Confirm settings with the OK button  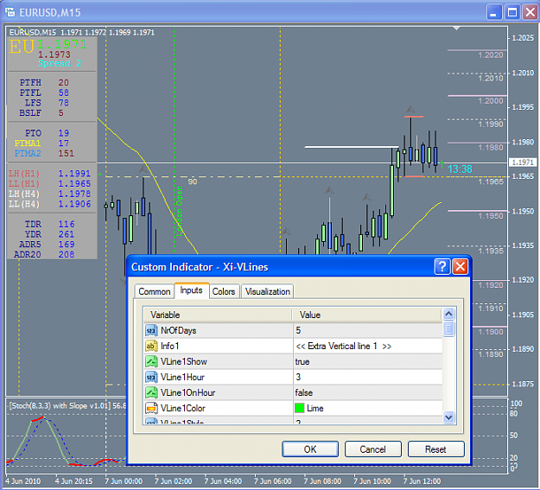[x=310, y=449]
